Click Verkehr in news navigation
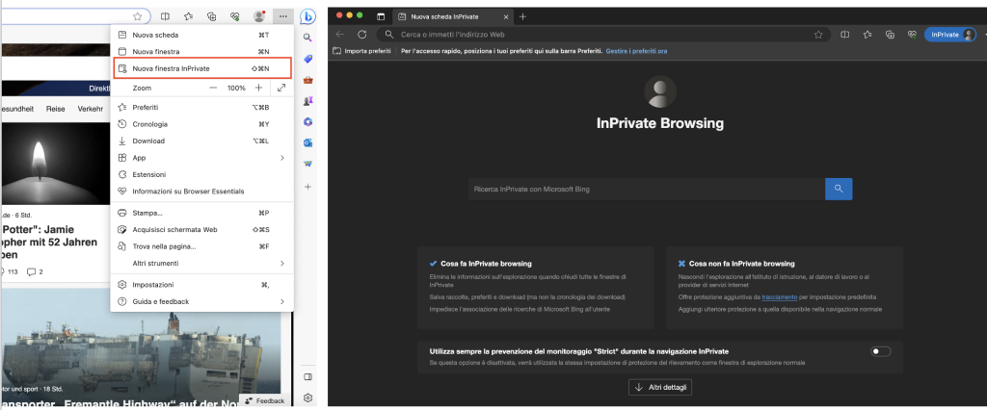987x410 pixels. [90, 109]
